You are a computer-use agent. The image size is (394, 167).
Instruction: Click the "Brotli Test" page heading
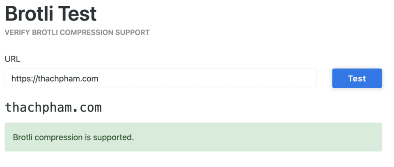(51, 14)
